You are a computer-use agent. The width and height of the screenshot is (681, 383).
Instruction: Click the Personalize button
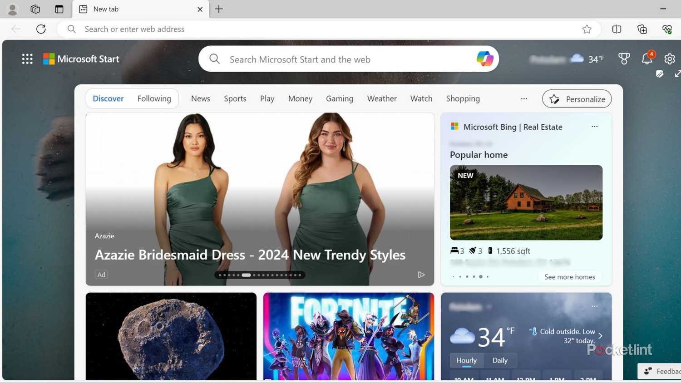pos(577,99)
